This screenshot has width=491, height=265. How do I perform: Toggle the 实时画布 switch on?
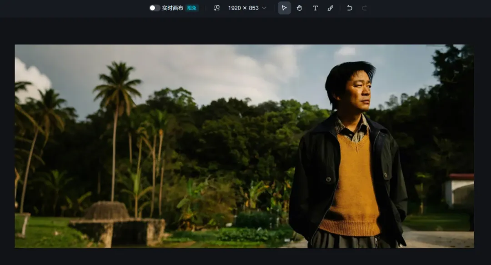click(155, 8)
